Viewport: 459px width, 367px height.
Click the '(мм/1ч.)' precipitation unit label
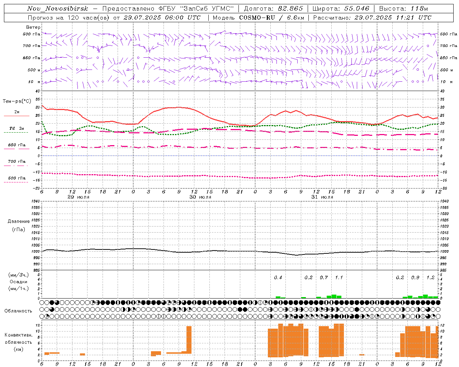(x=18, y=288)
